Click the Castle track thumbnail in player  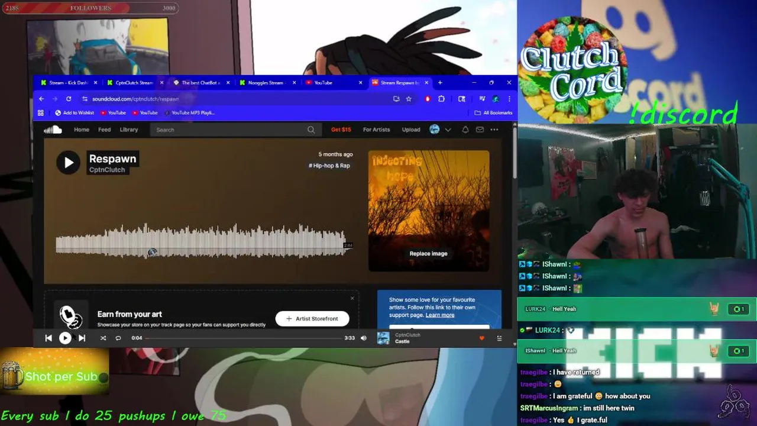pyautogui.click(x=384, y=338)
